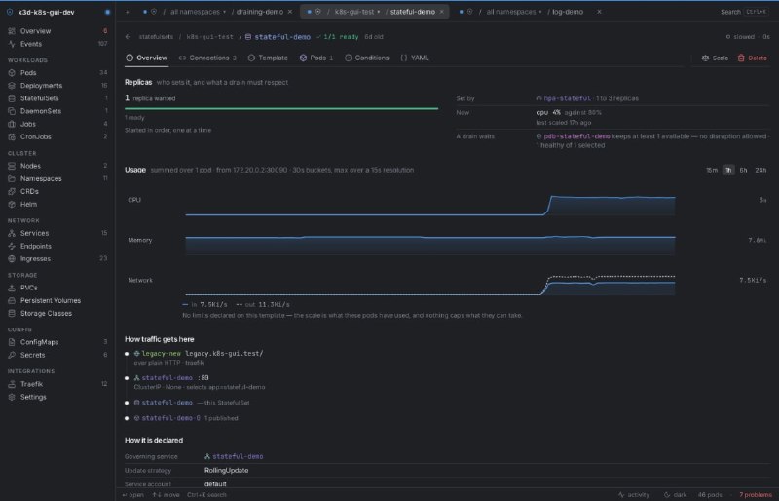This screenshot has height=501, width=779.
Task: Open Secrets under Config
Action: coord(57,355)
